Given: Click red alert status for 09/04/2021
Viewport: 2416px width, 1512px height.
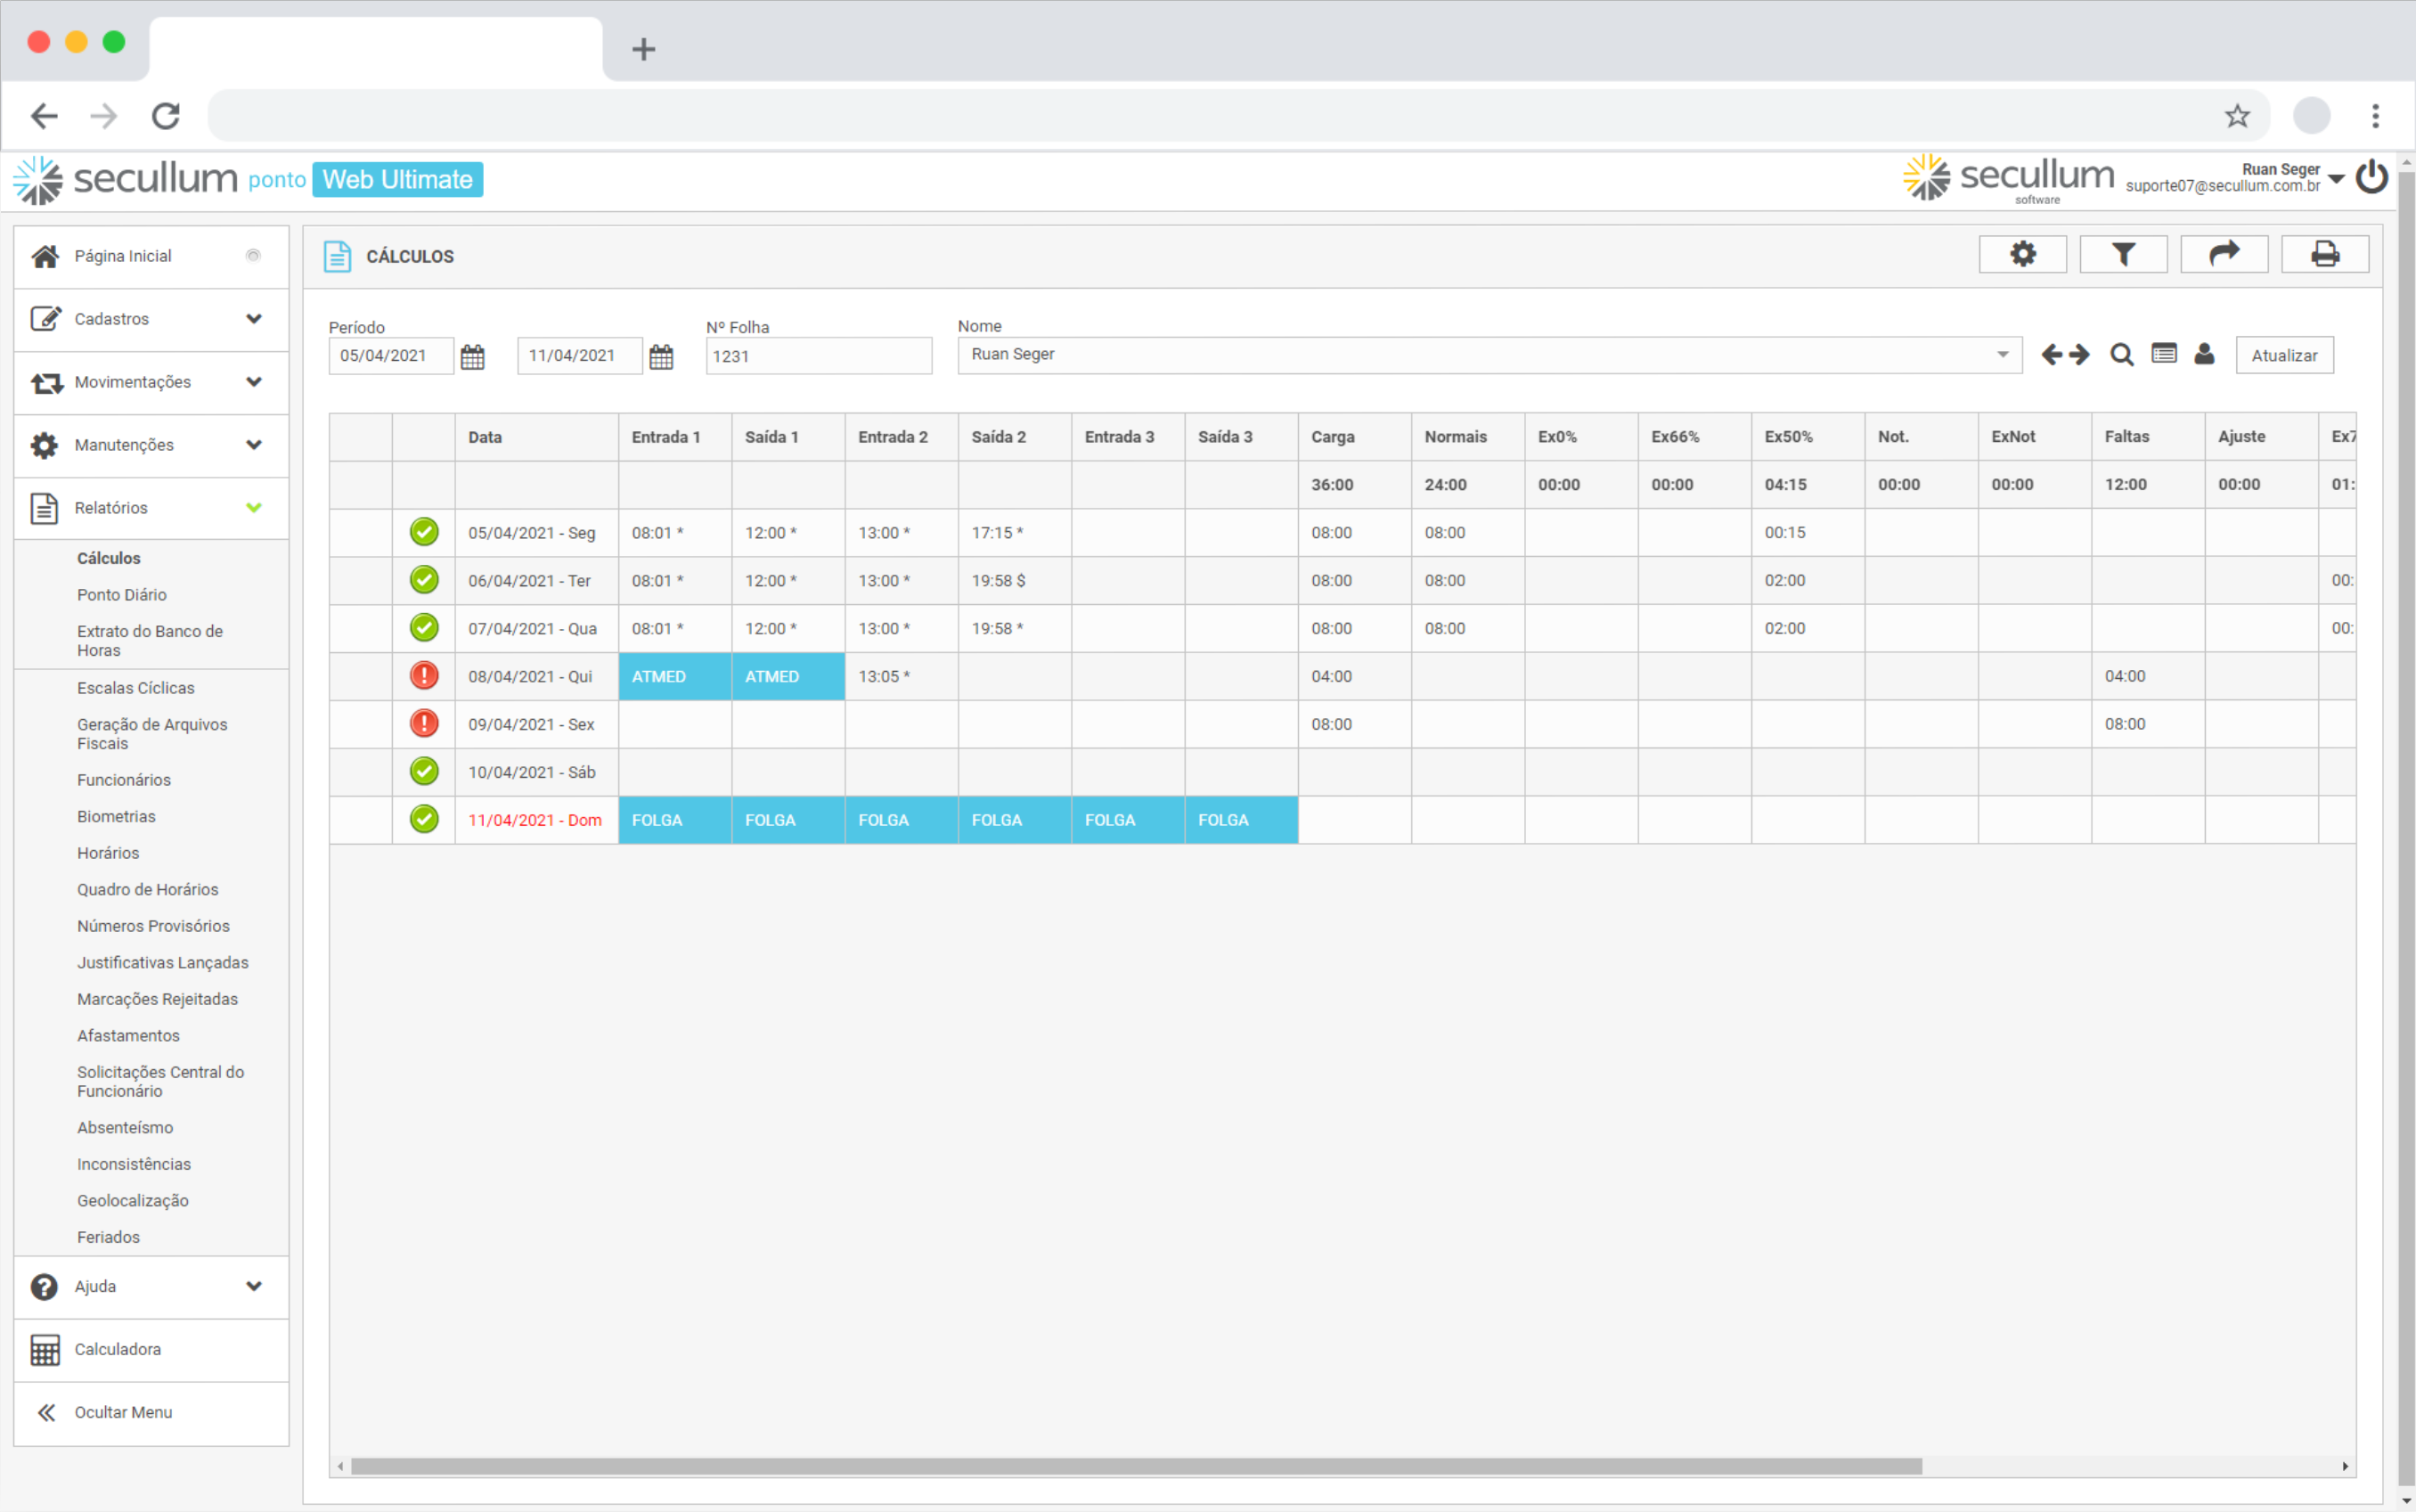Looking at the screenshot, I should [424, 724].
